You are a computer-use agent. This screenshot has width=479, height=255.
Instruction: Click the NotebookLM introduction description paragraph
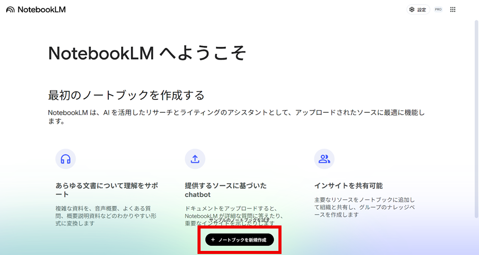[236, 117]
